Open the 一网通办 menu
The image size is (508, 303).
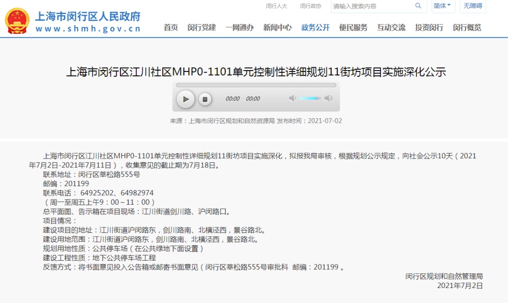pos(239,28)
